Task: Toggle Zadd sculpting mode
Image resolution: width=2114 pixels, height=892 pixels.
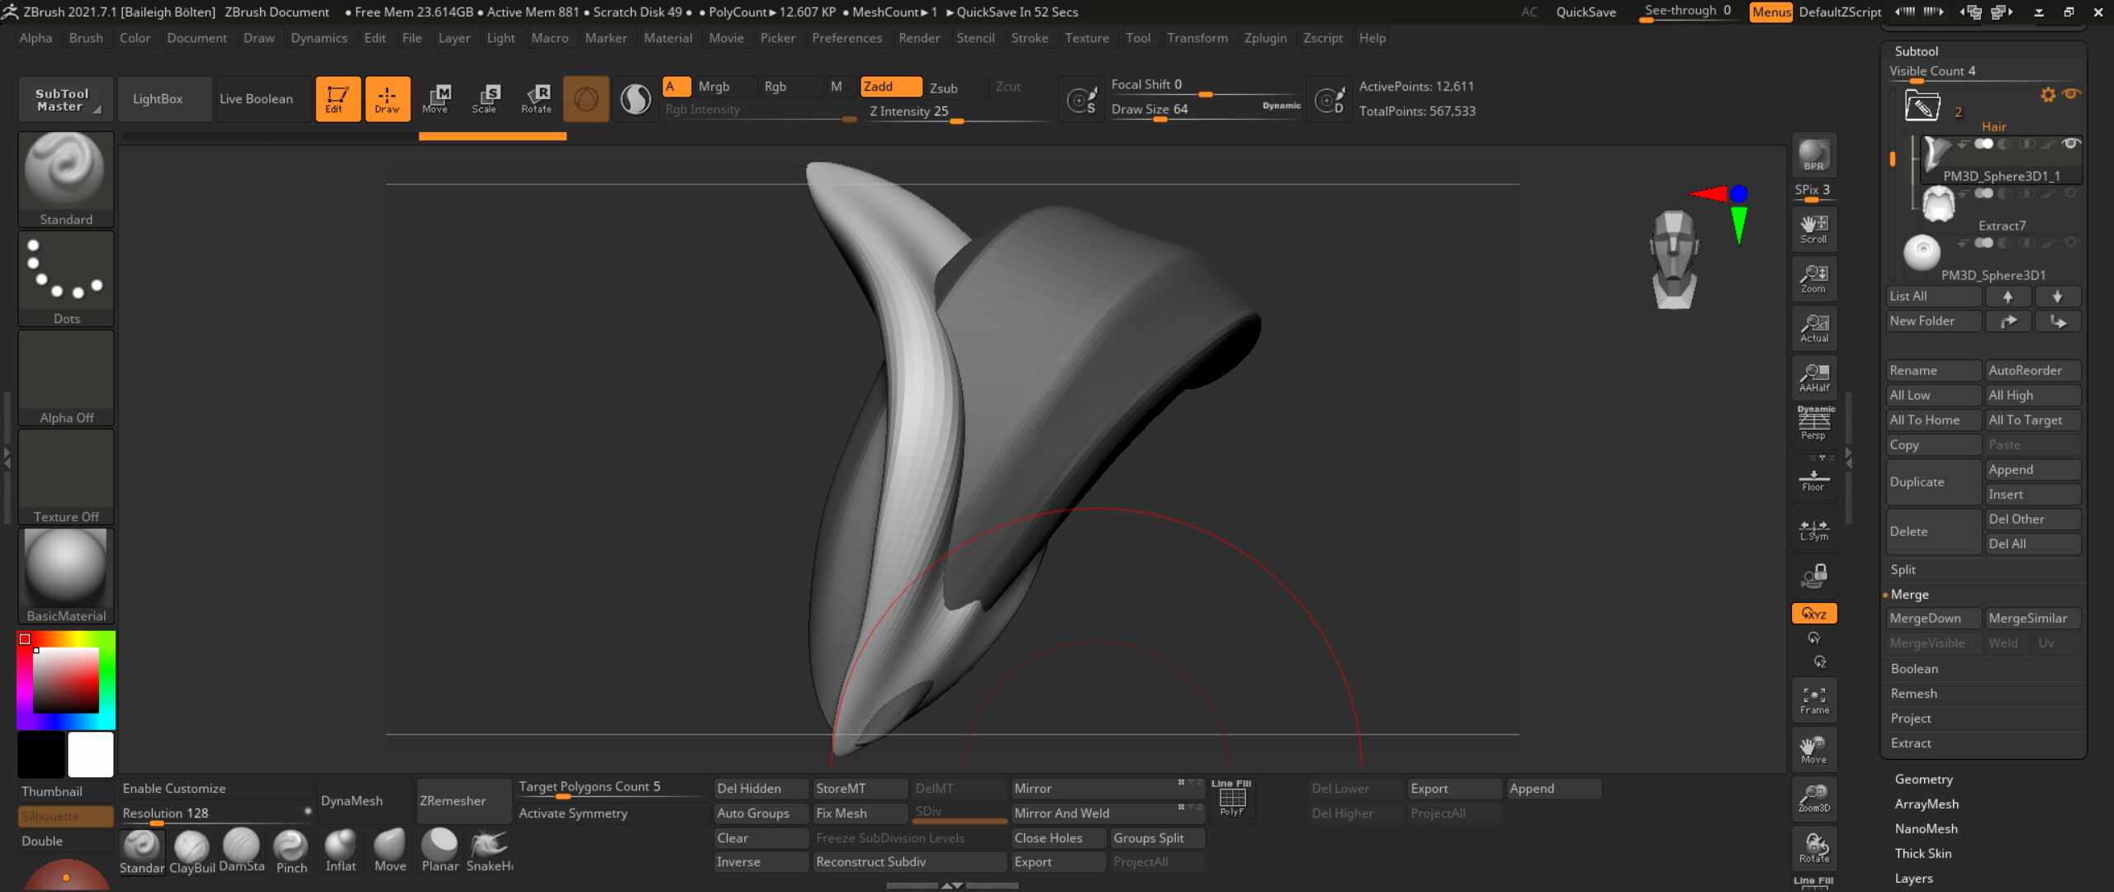Action: click(x=889, y=86)
